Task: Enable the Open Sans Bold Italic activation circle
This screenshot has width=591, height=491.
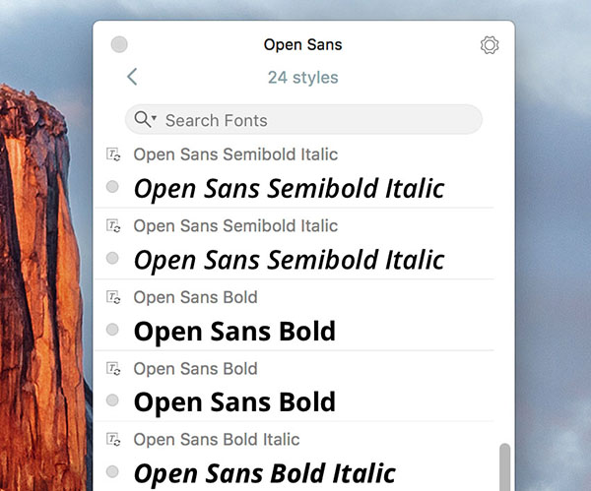Action: pos(112,471)
